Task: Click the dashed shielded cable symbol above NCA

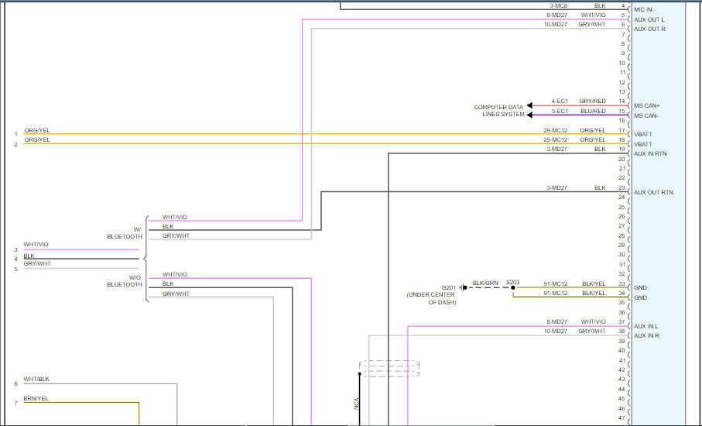Action: point(389,368)
